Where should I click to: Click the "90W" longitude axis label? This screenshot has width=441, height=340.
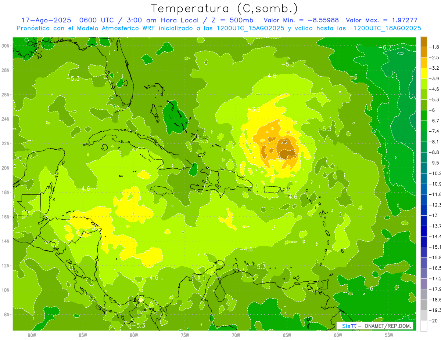point(32,335)
